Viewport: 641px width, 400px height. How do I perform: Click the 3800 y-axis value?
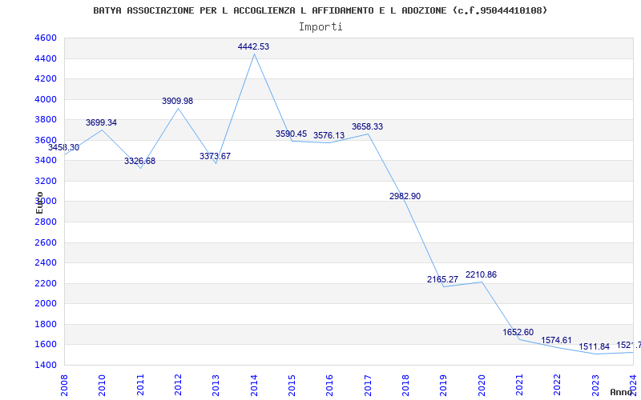[x=46, y=119]
